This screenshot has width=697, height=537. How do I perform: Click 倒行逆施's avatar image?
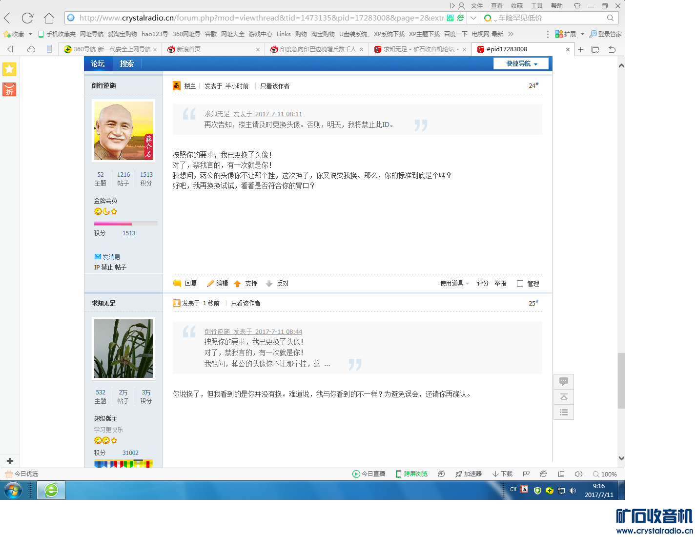tap(123, 131)
